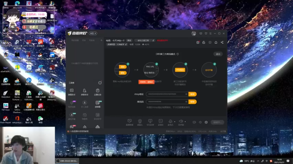Open the 弹幕助手 danmaku assistant tool
The image size is (293, 164).
[72, 92]
